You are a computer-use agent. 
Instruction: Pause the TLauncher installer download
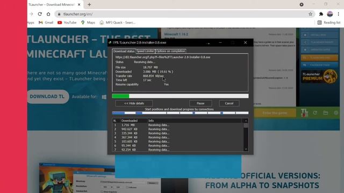pos(200,103)
